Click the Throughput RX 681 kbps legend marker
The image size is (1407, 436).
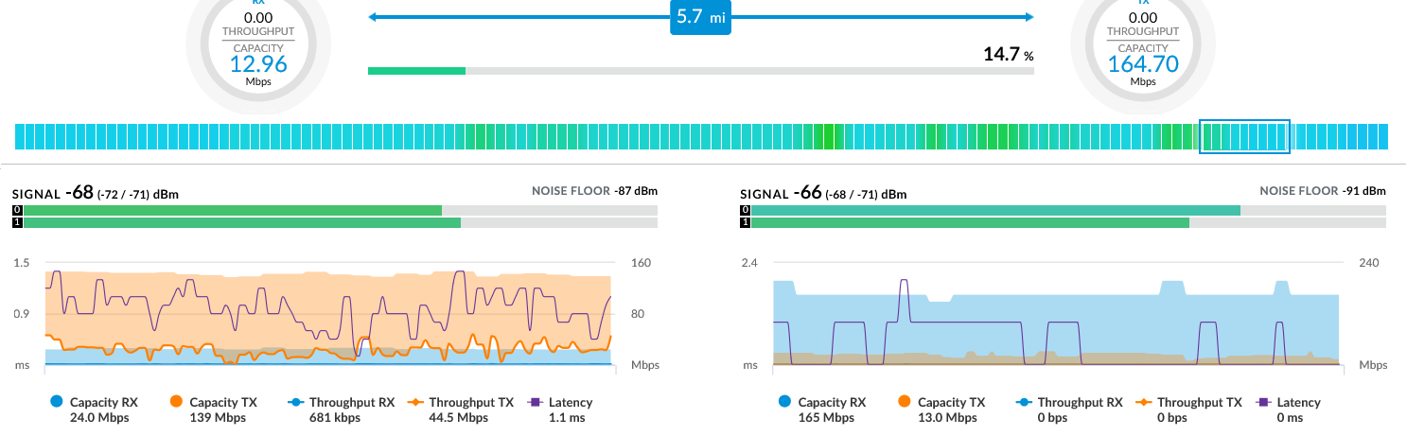[x=298, y=403]
